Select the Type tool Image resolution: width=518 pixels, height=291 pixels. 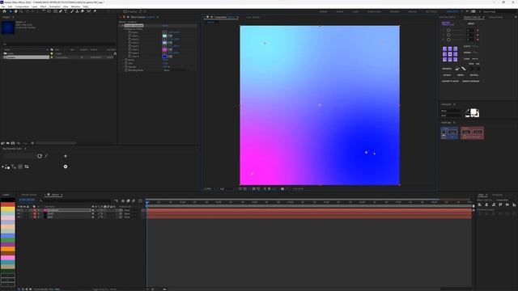[x=66, y=11]
